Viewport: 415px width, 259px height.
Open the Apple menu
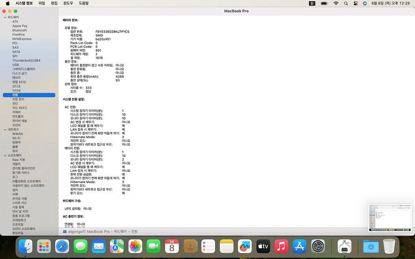pyautogui.click(x=8, y=3)
